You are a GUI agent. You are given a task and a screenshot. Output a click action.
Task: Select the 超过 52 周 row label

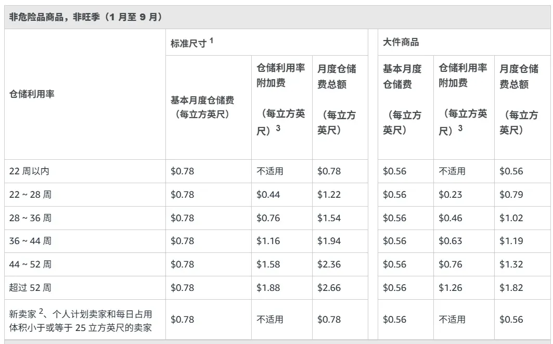coord(30,288)
